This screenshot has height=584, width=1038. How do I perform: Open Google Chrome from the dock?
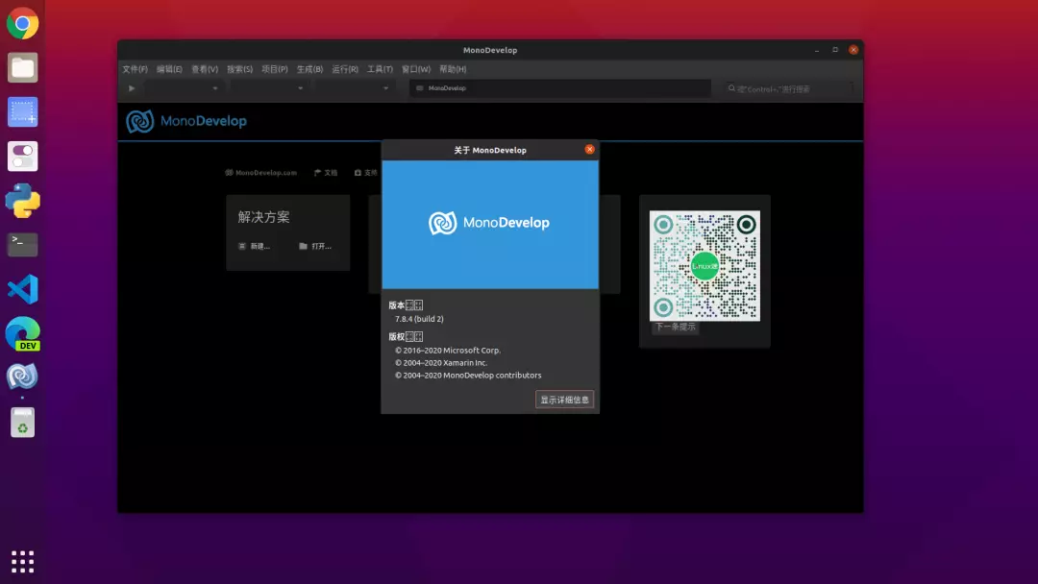pos(22,23)
